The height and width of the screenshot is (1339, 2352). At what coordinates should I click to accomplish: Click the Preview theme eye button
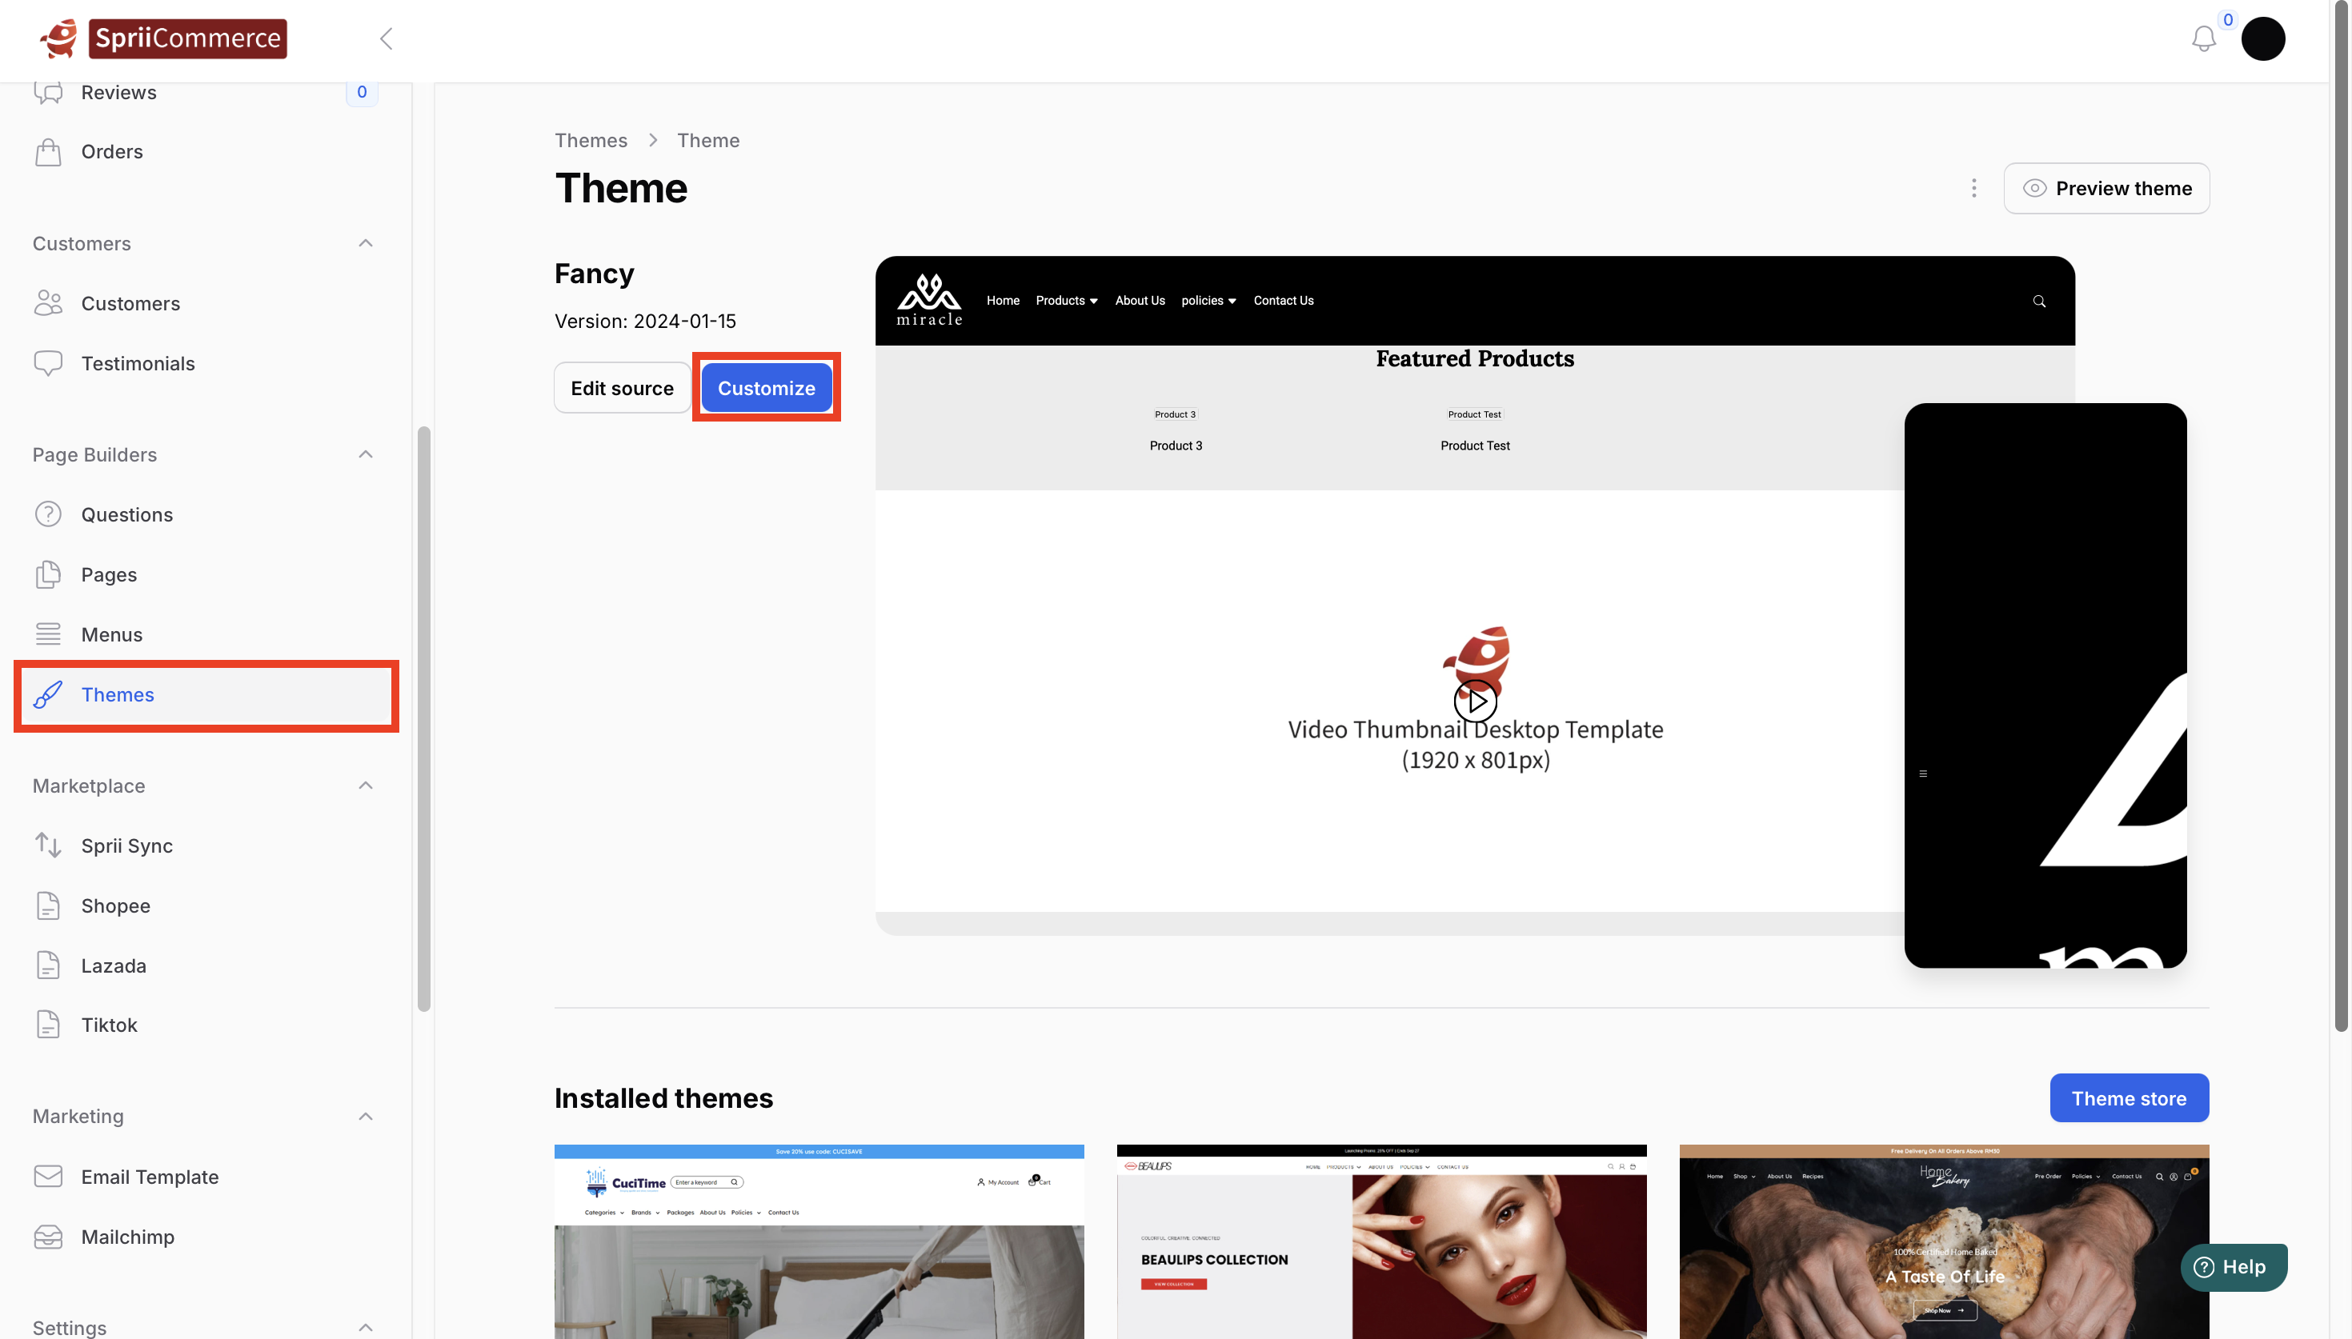pyautogui.click(x=2106, y=189)
